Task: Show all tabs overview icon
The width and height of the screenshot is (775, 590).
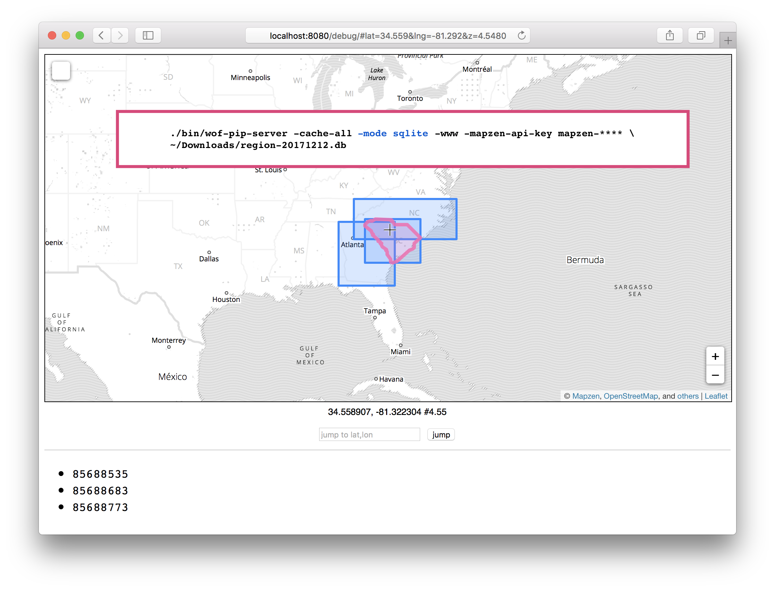Action: point(700,35)
